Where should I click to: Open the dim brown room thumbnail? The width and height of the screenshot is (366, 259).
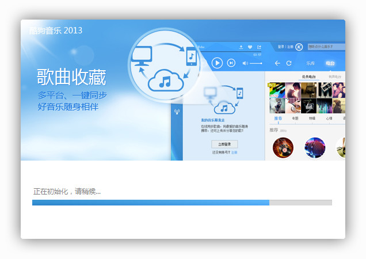coord(308,90)
